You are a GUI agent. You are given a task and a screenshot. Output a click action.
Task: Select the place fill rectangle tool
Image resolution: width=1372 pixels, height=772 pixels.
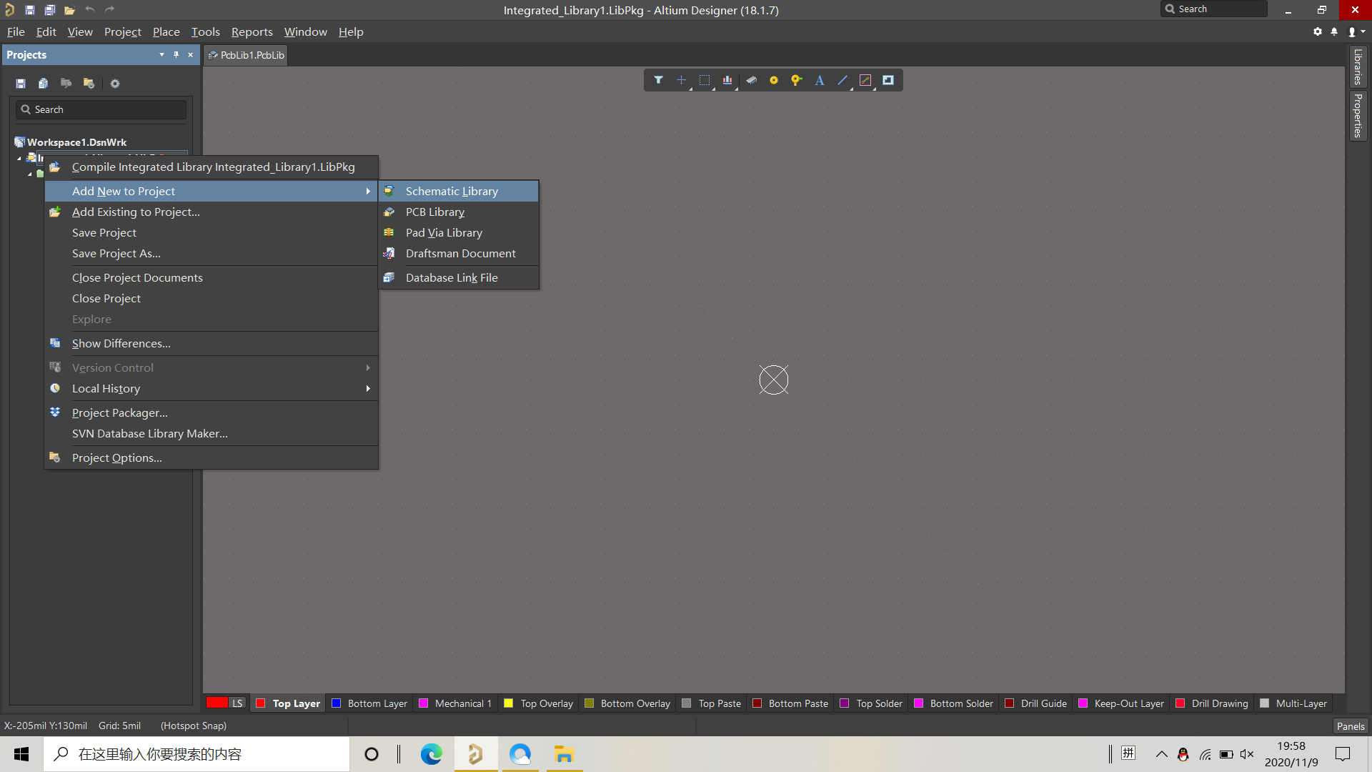[888, 80]
